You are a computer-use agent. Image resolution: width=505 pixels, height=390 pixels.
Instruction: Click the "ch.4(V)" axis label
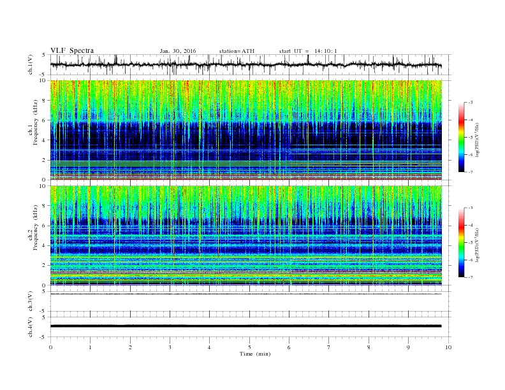[31, 327]
